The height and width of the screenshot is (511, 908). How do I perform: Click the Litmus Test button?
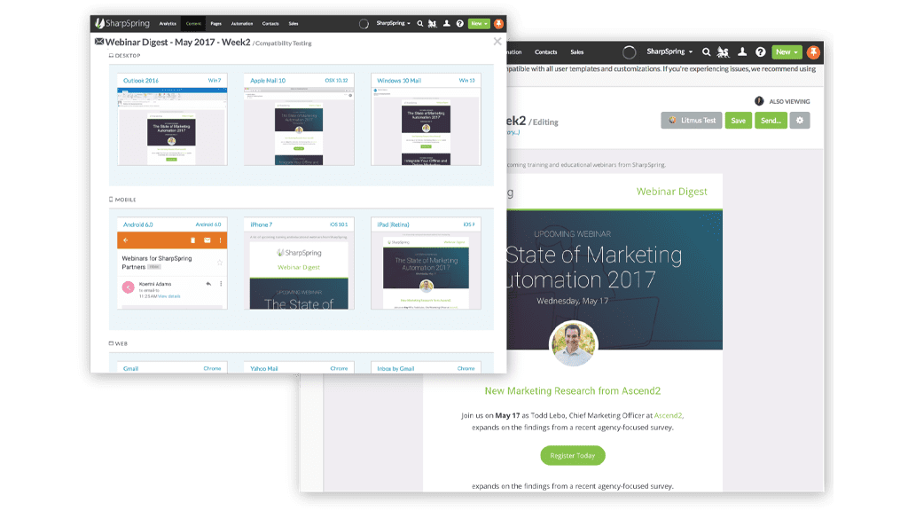click(692, 121)
